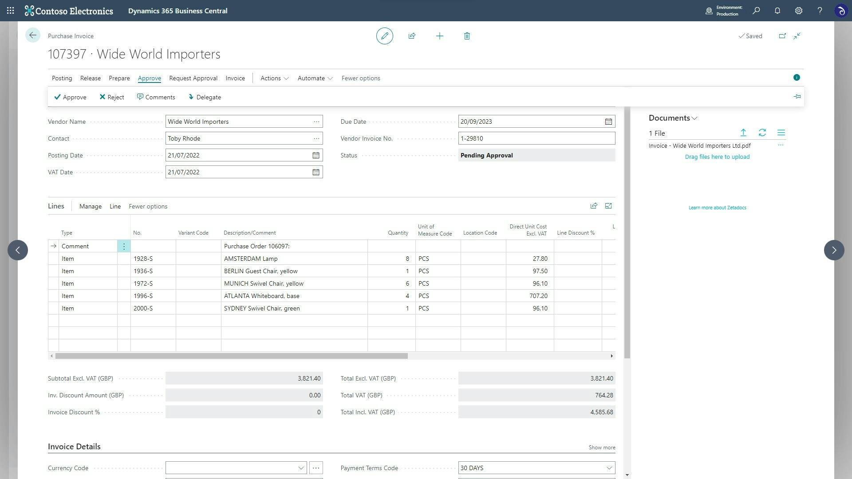This screenshot has height=479, width=852.
Task: Create a new record with the plus icon
Action: point(440,36)
